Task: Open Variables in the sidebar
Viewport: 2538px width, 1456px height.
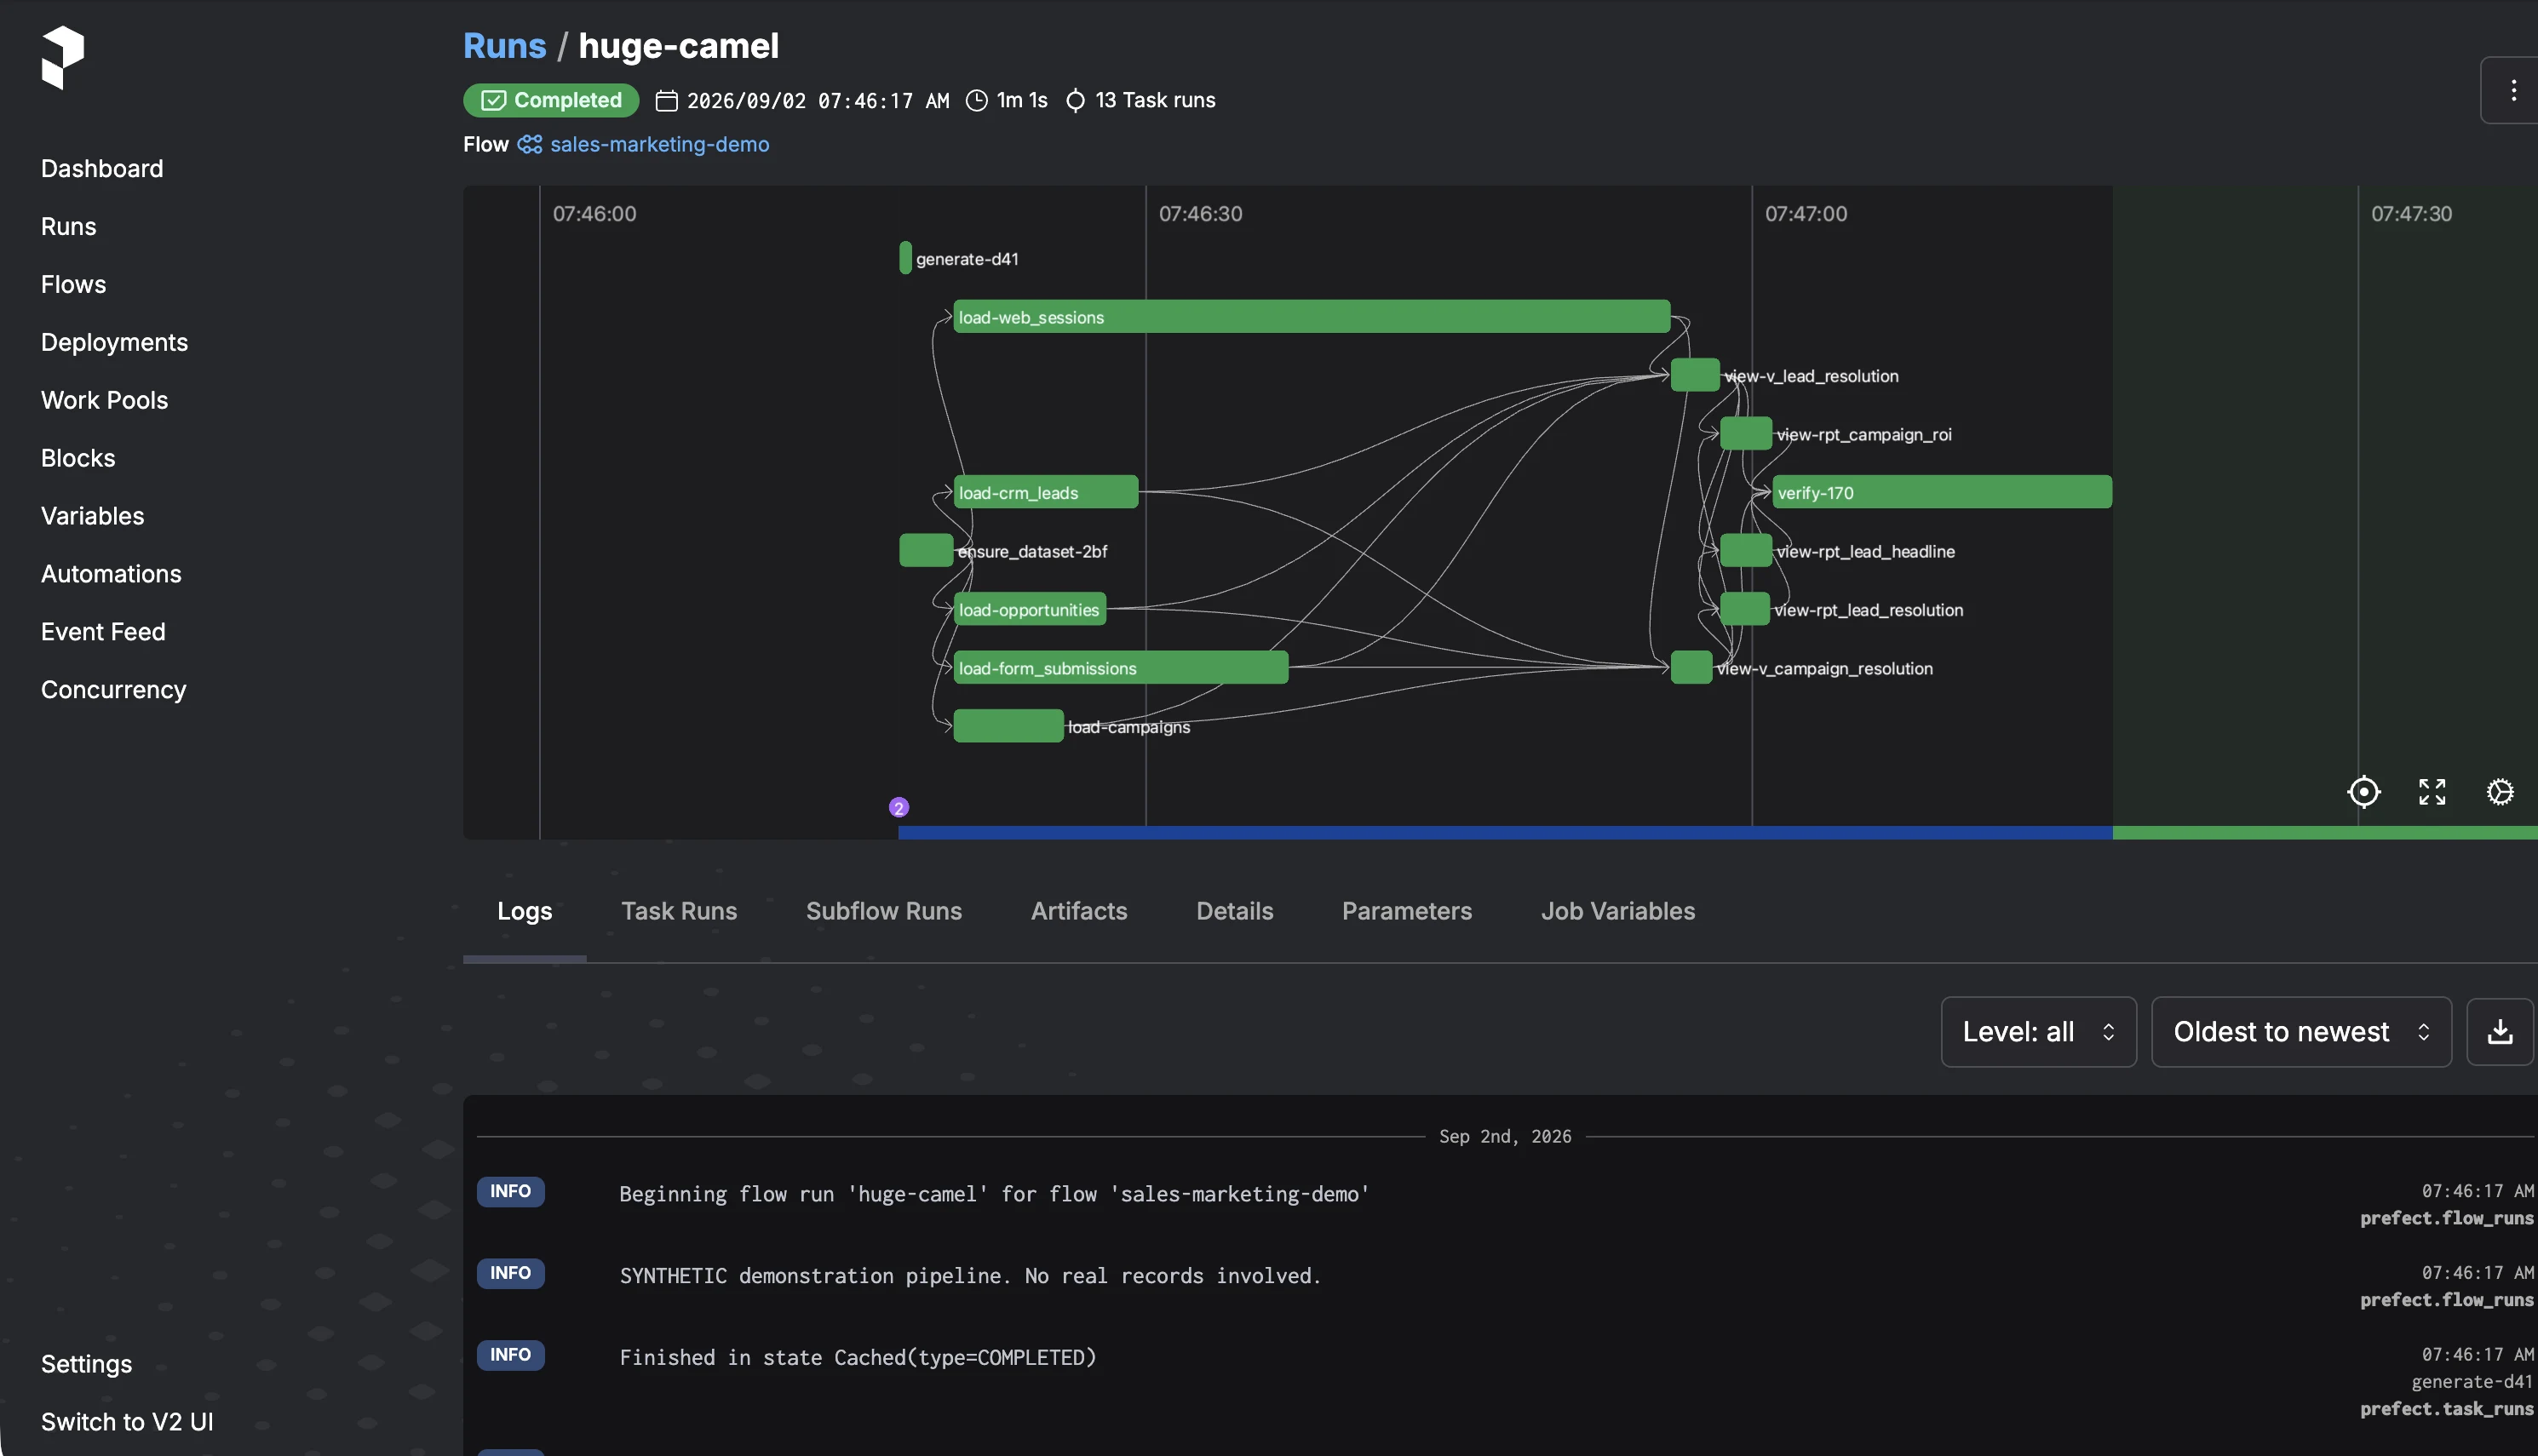Action: 92,516
